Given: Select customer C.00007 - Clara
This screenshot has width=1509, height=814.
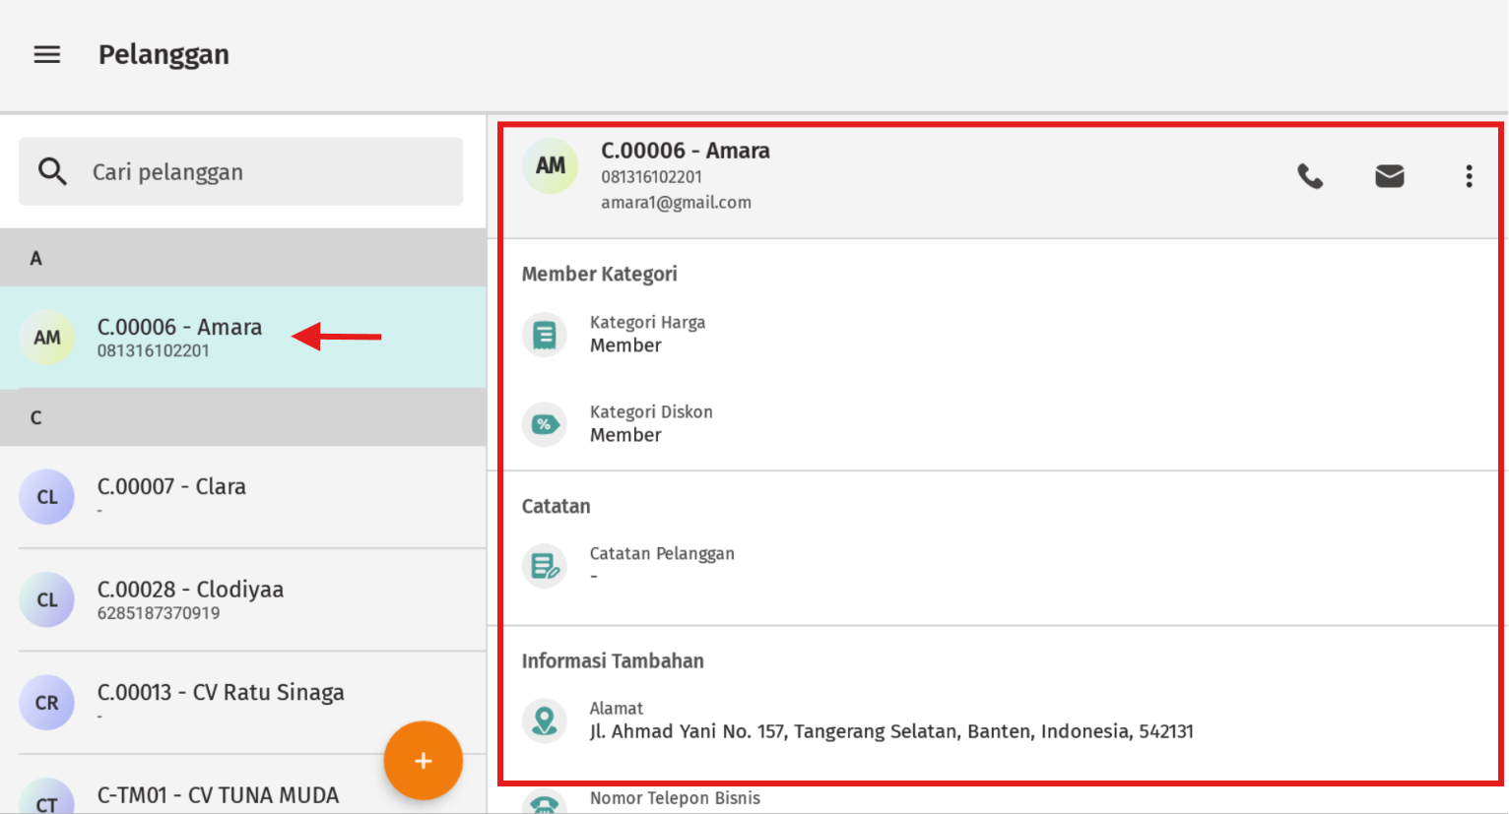Looking at the screenshot, I should click(243, 497).
